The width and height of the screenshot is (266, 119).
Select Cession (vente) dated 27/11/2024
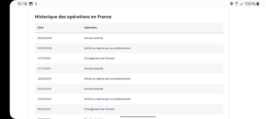94,69
